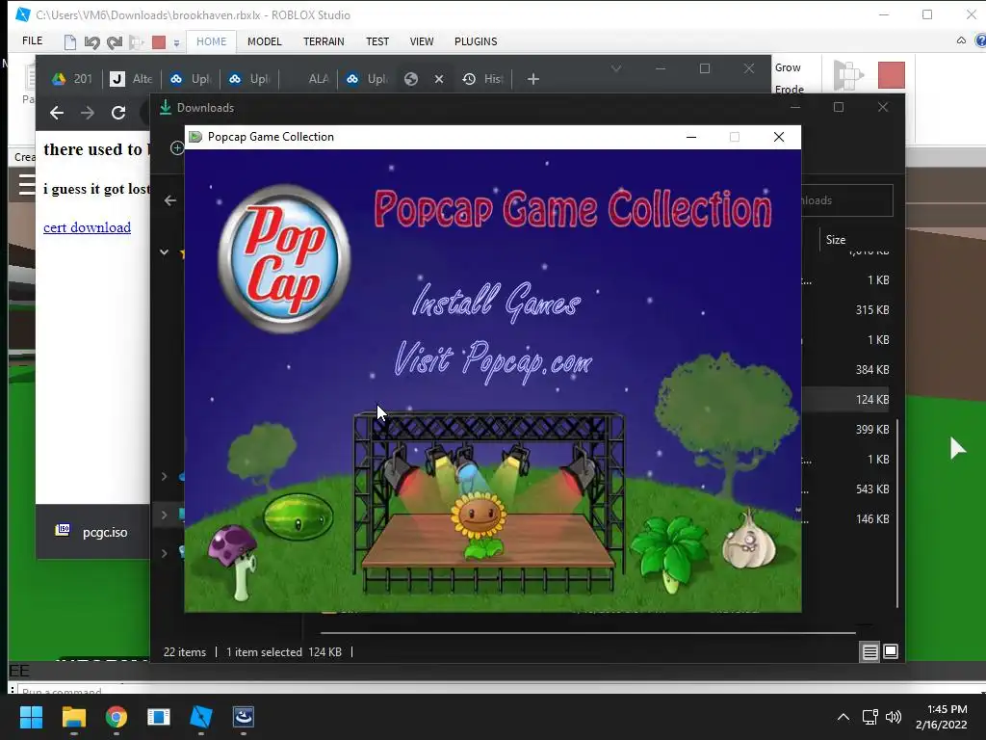Click the Redo arrow in Roblox Studio toolbar
986x740 pixels.
[115, 42]
